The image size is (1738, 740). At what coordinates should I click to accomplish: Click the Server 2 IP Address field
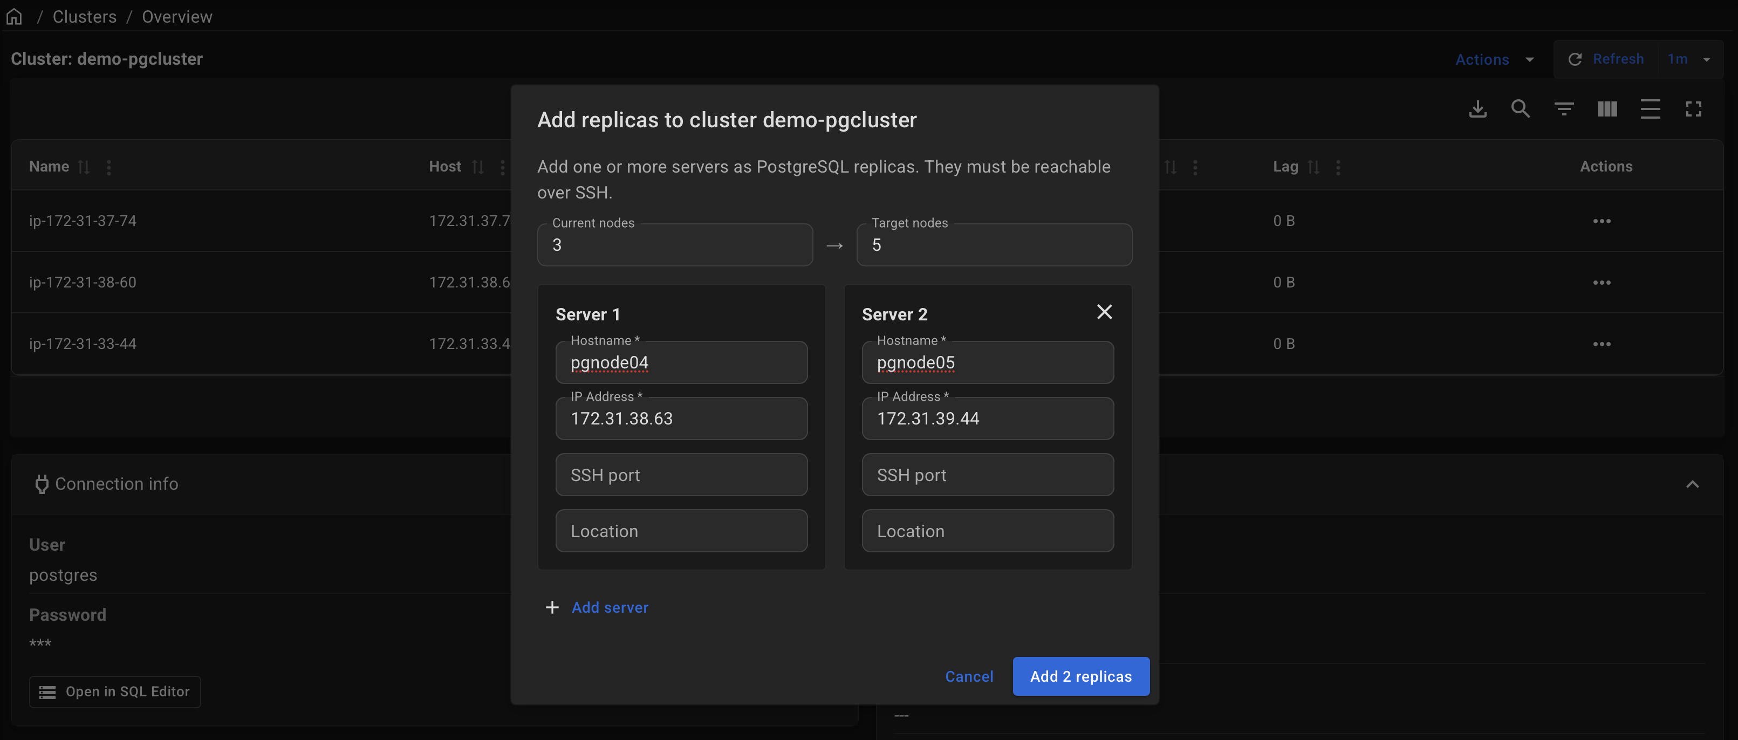point(988,418)
